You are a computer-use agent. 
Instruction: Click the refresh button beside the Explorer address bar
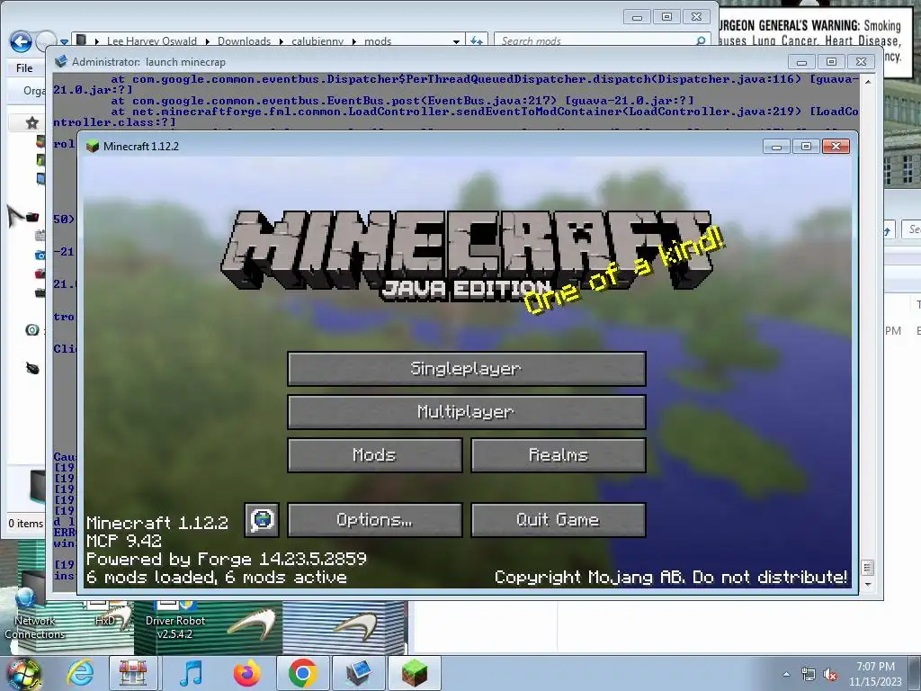477,41
